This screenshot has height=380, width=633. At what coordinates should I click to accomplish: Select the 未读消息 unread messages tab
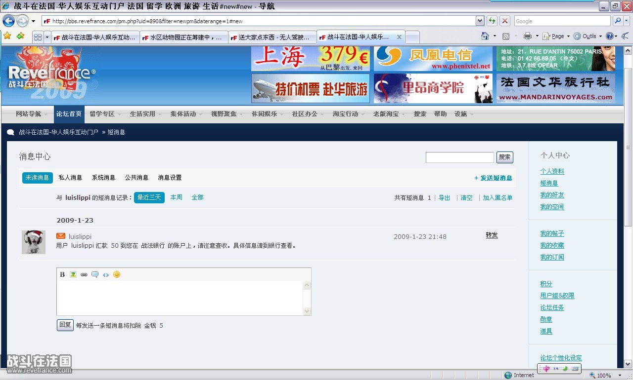(x=38, y=178)
